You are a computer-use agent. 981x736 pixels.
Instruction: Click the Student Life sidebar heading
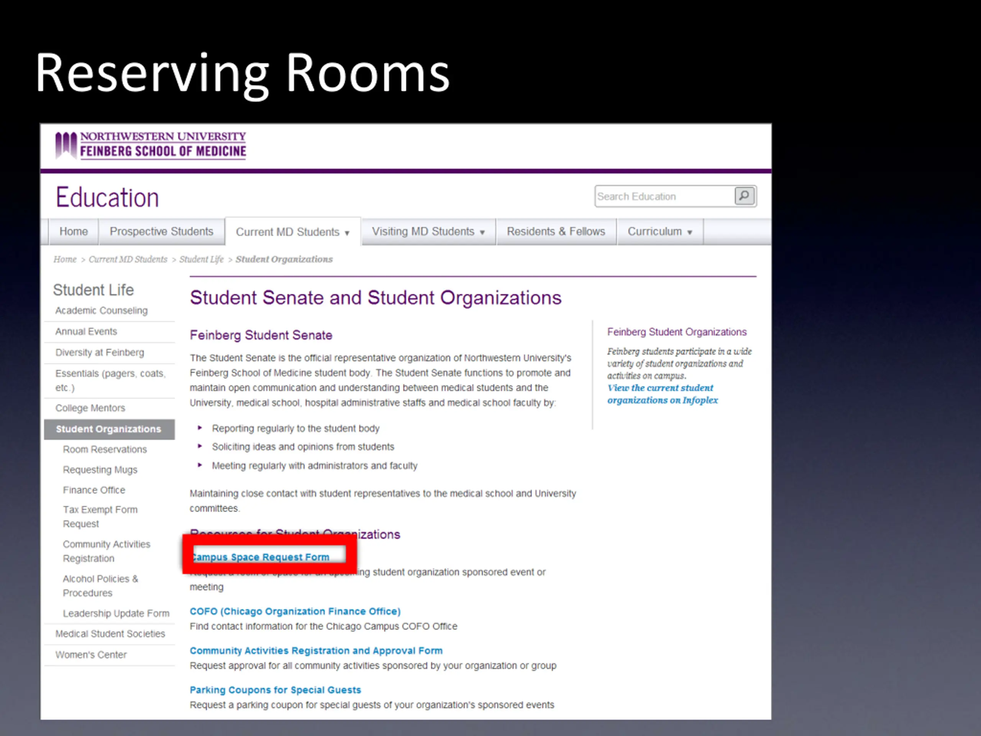[x=93, y=290]
